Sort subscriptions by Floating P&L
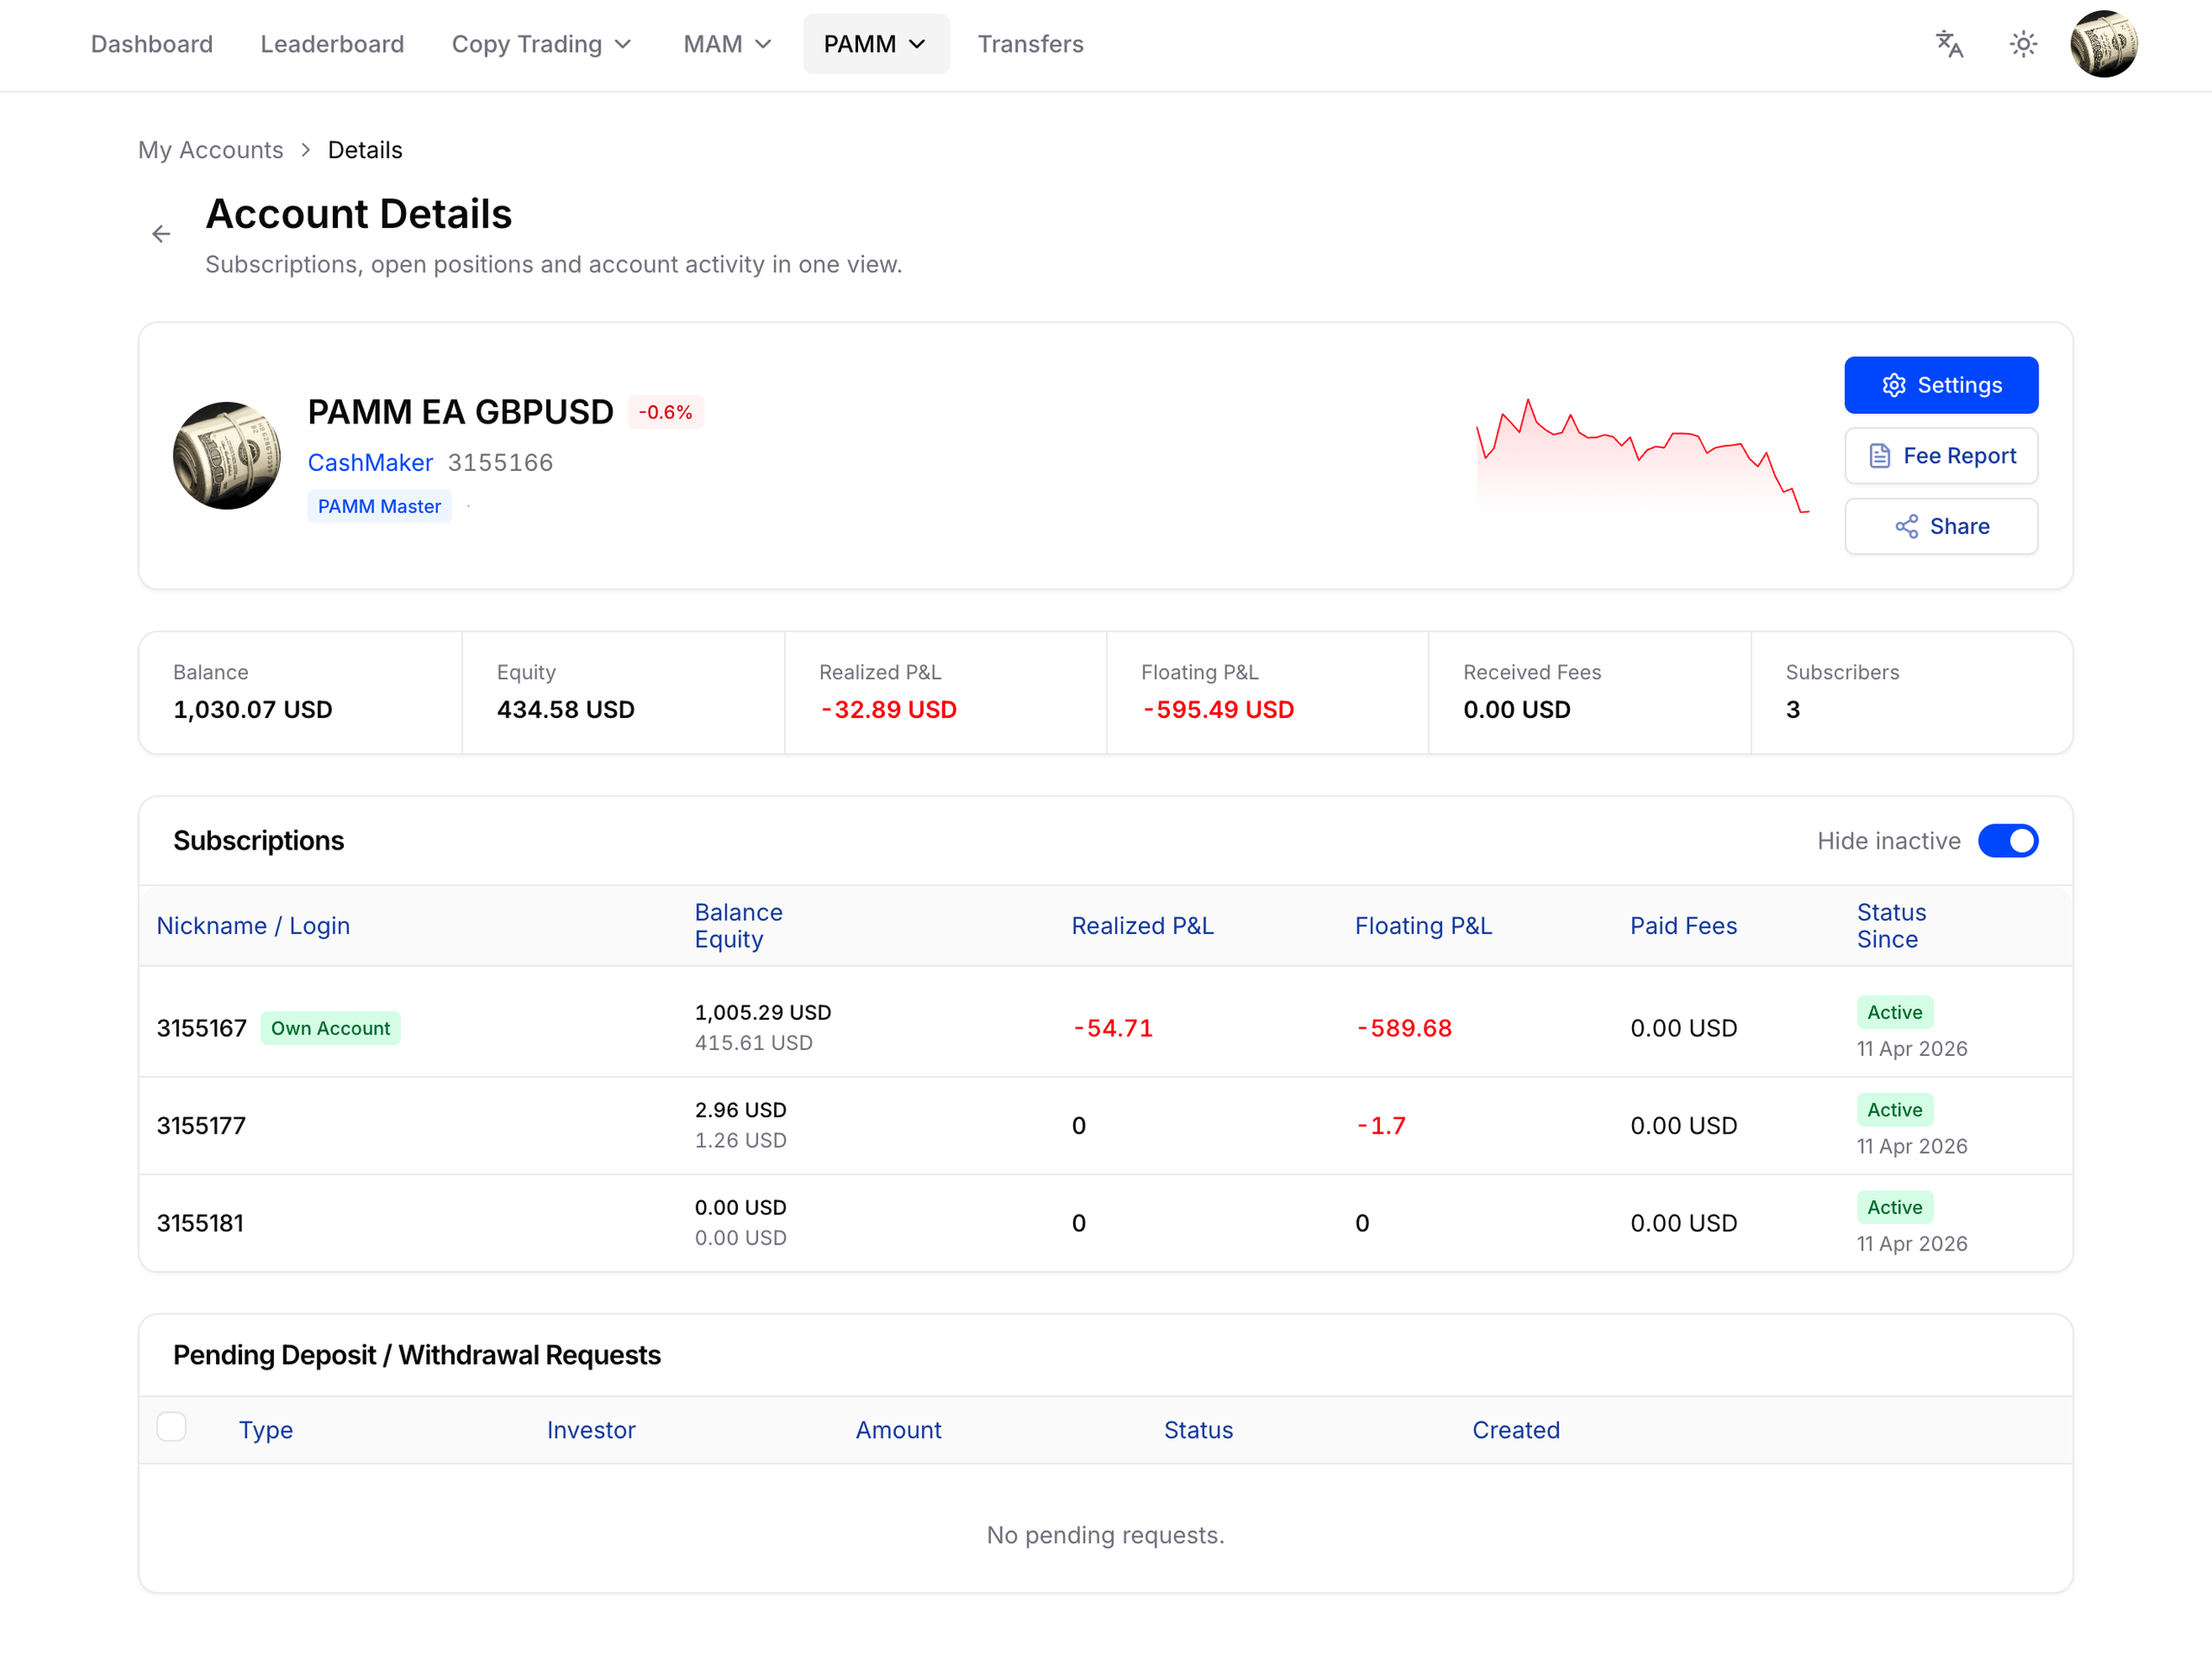 (x=1423, y=926)
